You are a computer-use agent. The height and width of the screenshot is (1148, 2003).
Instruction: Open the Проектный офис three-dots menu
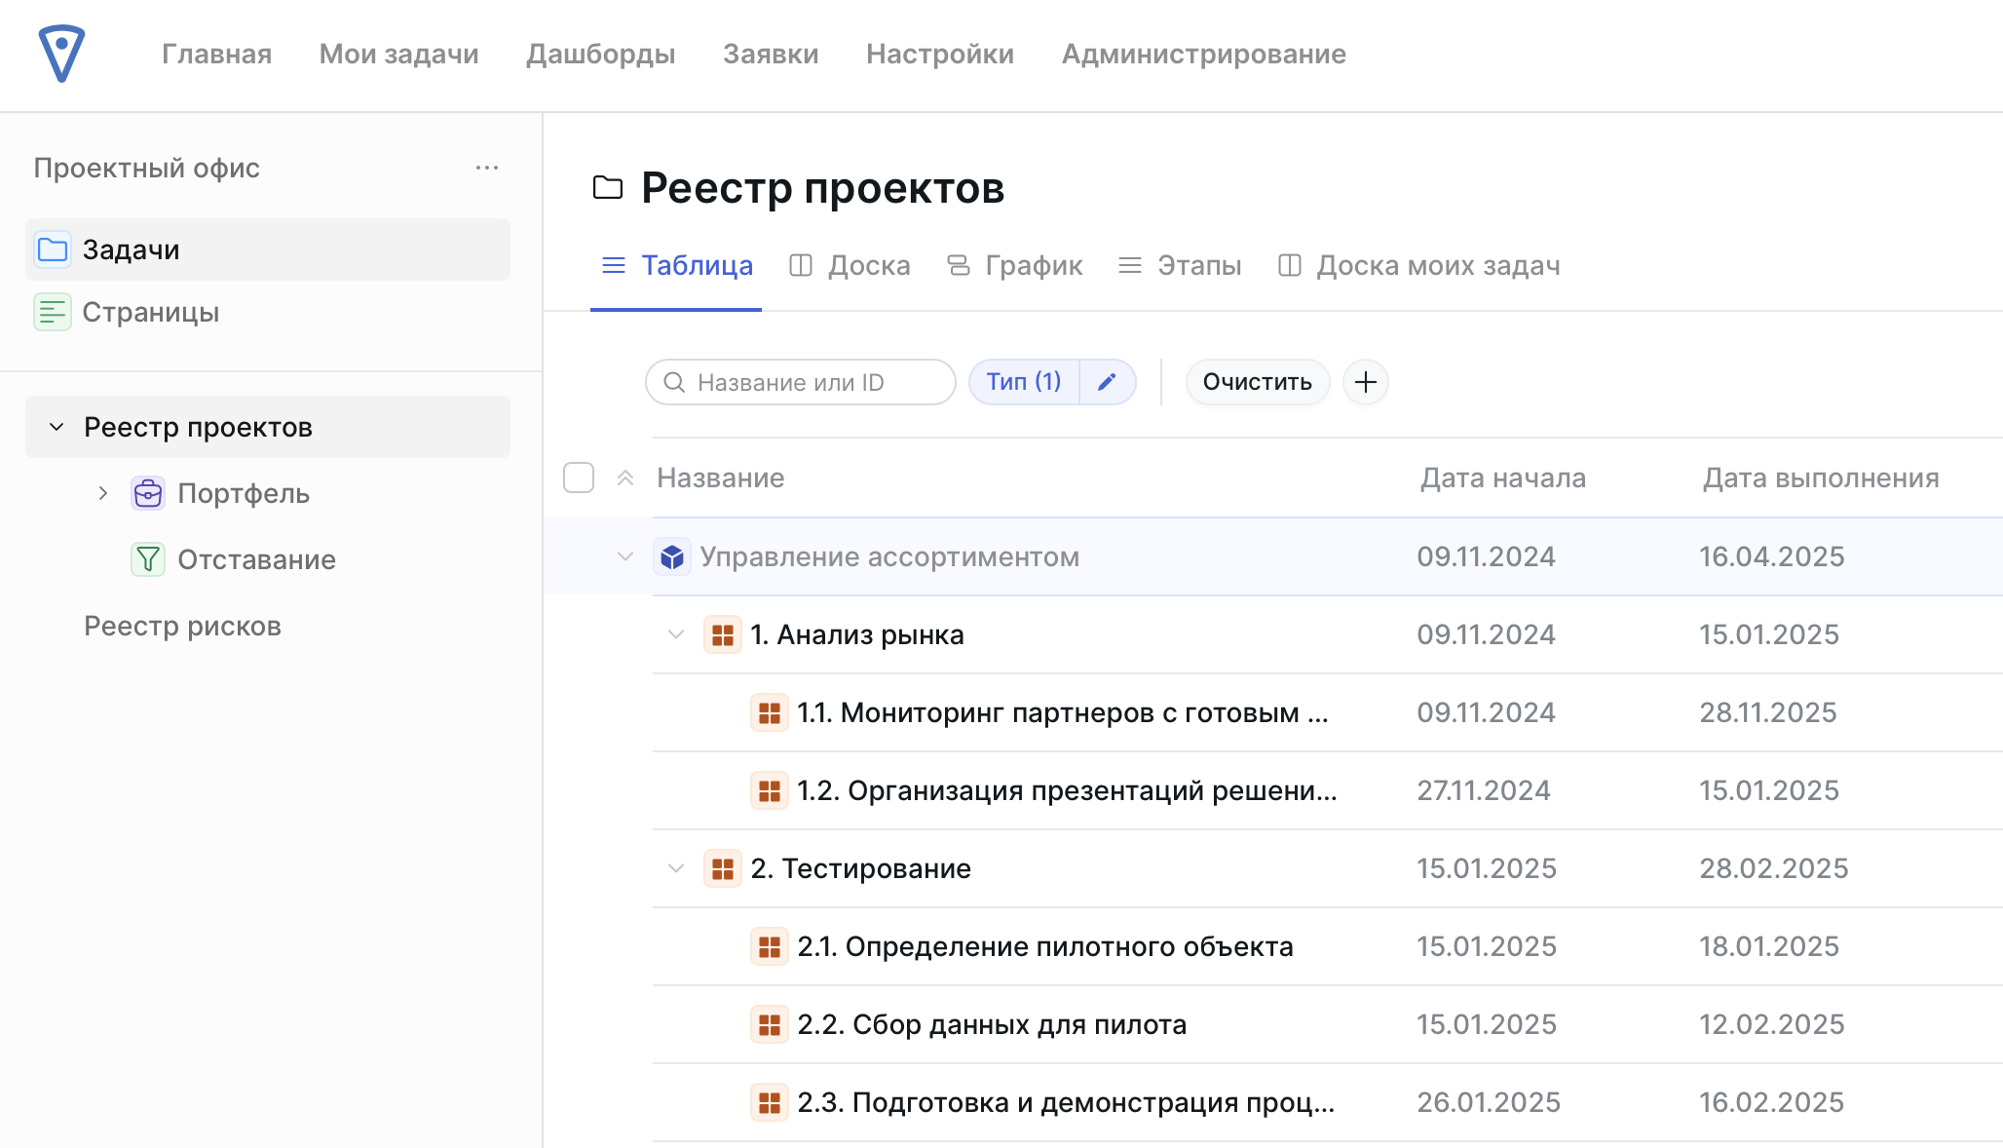(486, 168)
